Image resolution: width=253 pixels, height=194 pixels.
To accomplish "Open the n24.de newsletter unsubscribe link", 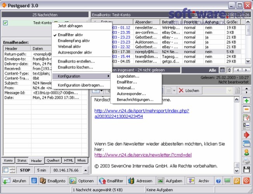I will [x=143, y=155].
